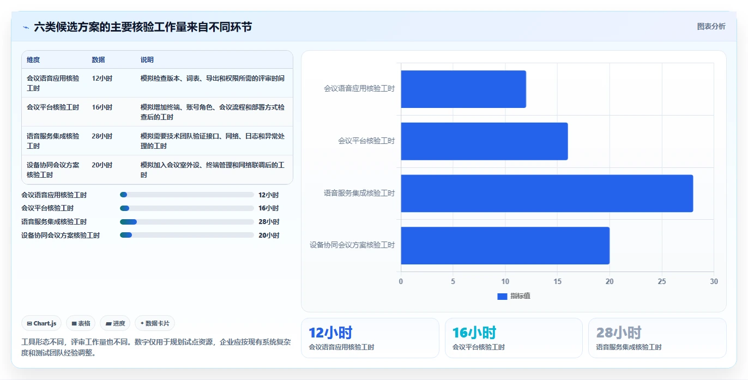The width and height of the screenshot is (748, 380).
Task: Click the 进度 tag chip
Action: pos(115,323)
